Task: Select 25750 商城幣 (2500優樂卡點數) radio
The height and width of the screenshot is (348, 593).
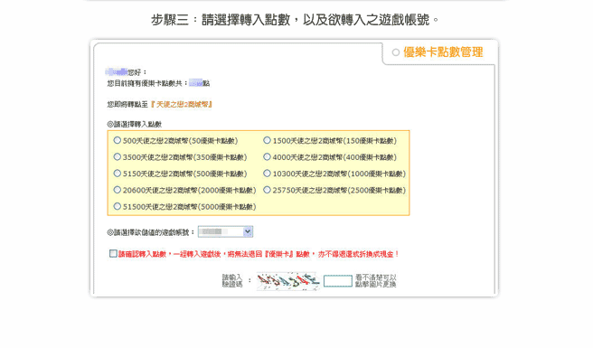Action: 267,190
